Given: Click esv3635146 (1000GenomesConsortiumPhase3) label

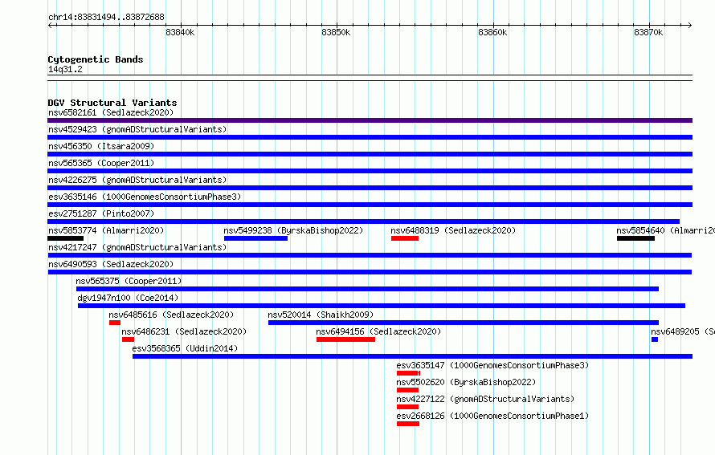Looking at the screenshot, I should (x=145, y=197).
